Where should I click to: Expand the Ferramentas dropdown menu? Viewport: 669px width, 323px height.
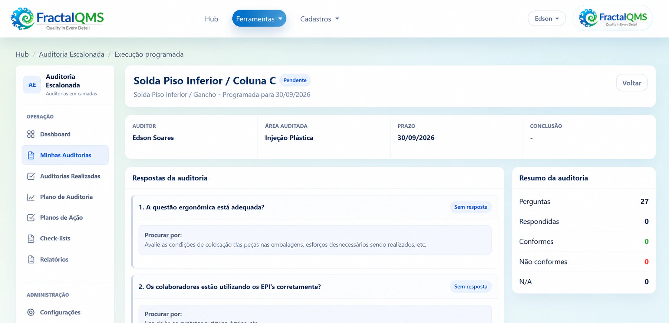tap(259, 19)
